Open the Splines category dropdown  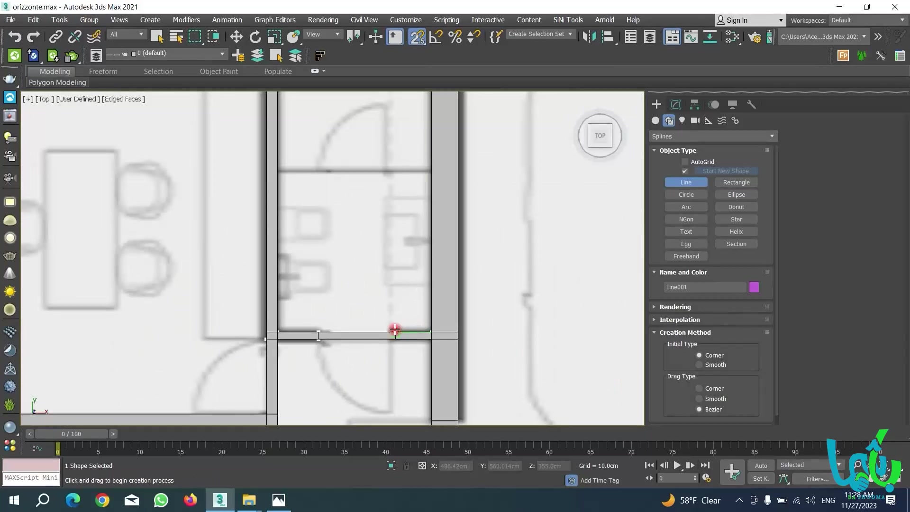pos(713,136)
